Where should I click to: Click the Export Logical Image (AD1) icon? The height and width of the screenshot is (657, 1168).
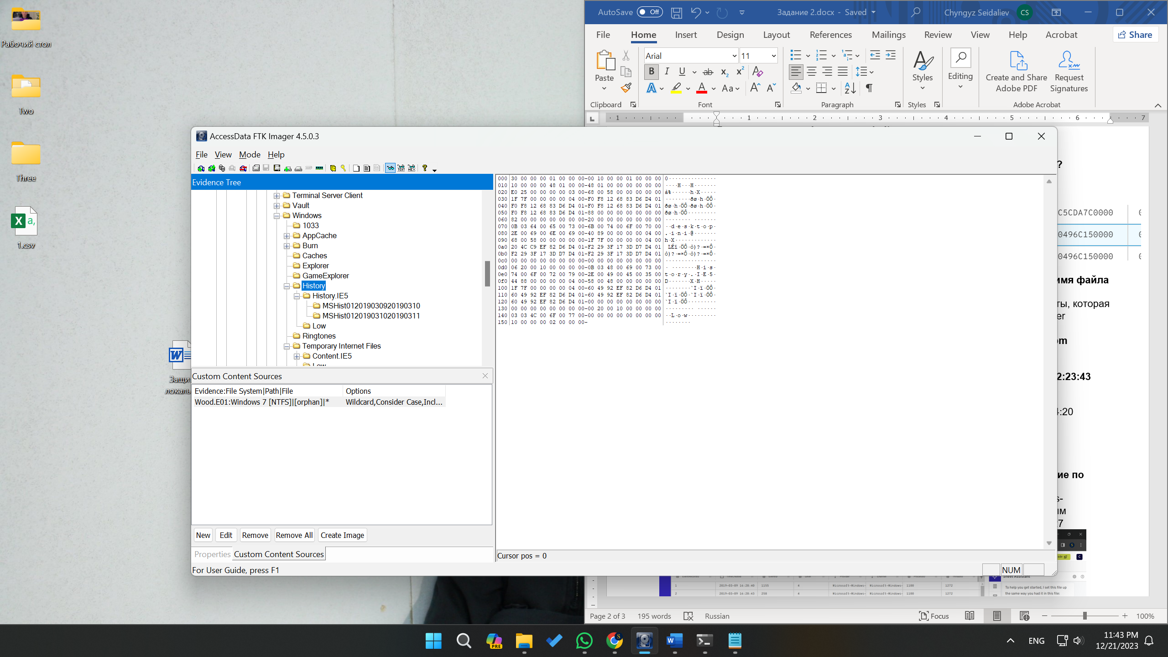coord(277,168)
